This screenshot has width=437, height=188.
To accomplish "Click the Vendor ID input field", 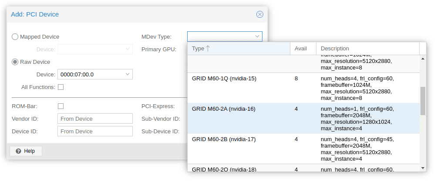I will pyautogui.click(x=95, y=119).
